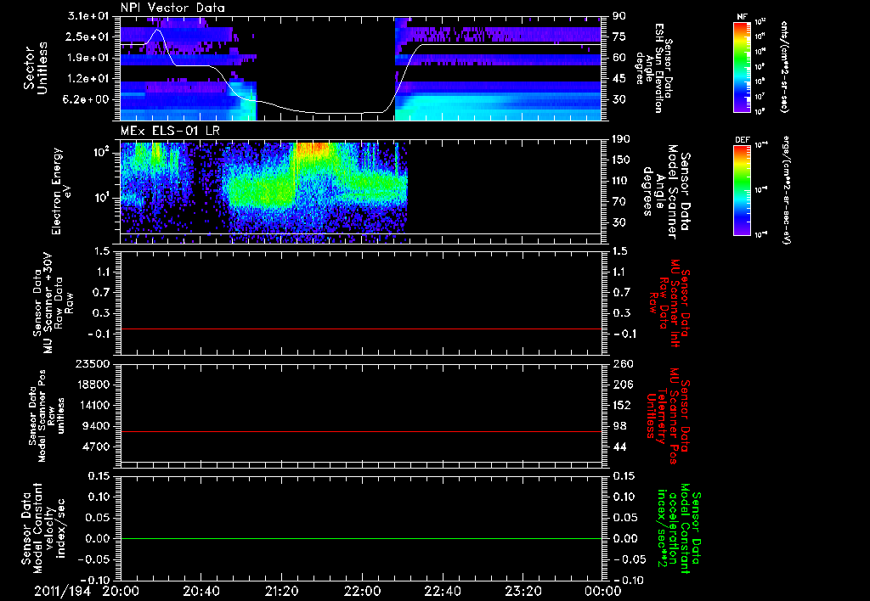The image size is (870, 601).
Task: Click the 00:00 time tick label
Action: [602, 592]
